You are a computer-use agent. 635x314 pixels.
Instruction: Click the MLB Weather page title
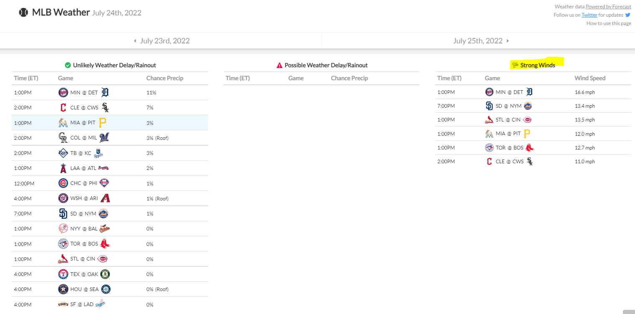tap(61, 13)
